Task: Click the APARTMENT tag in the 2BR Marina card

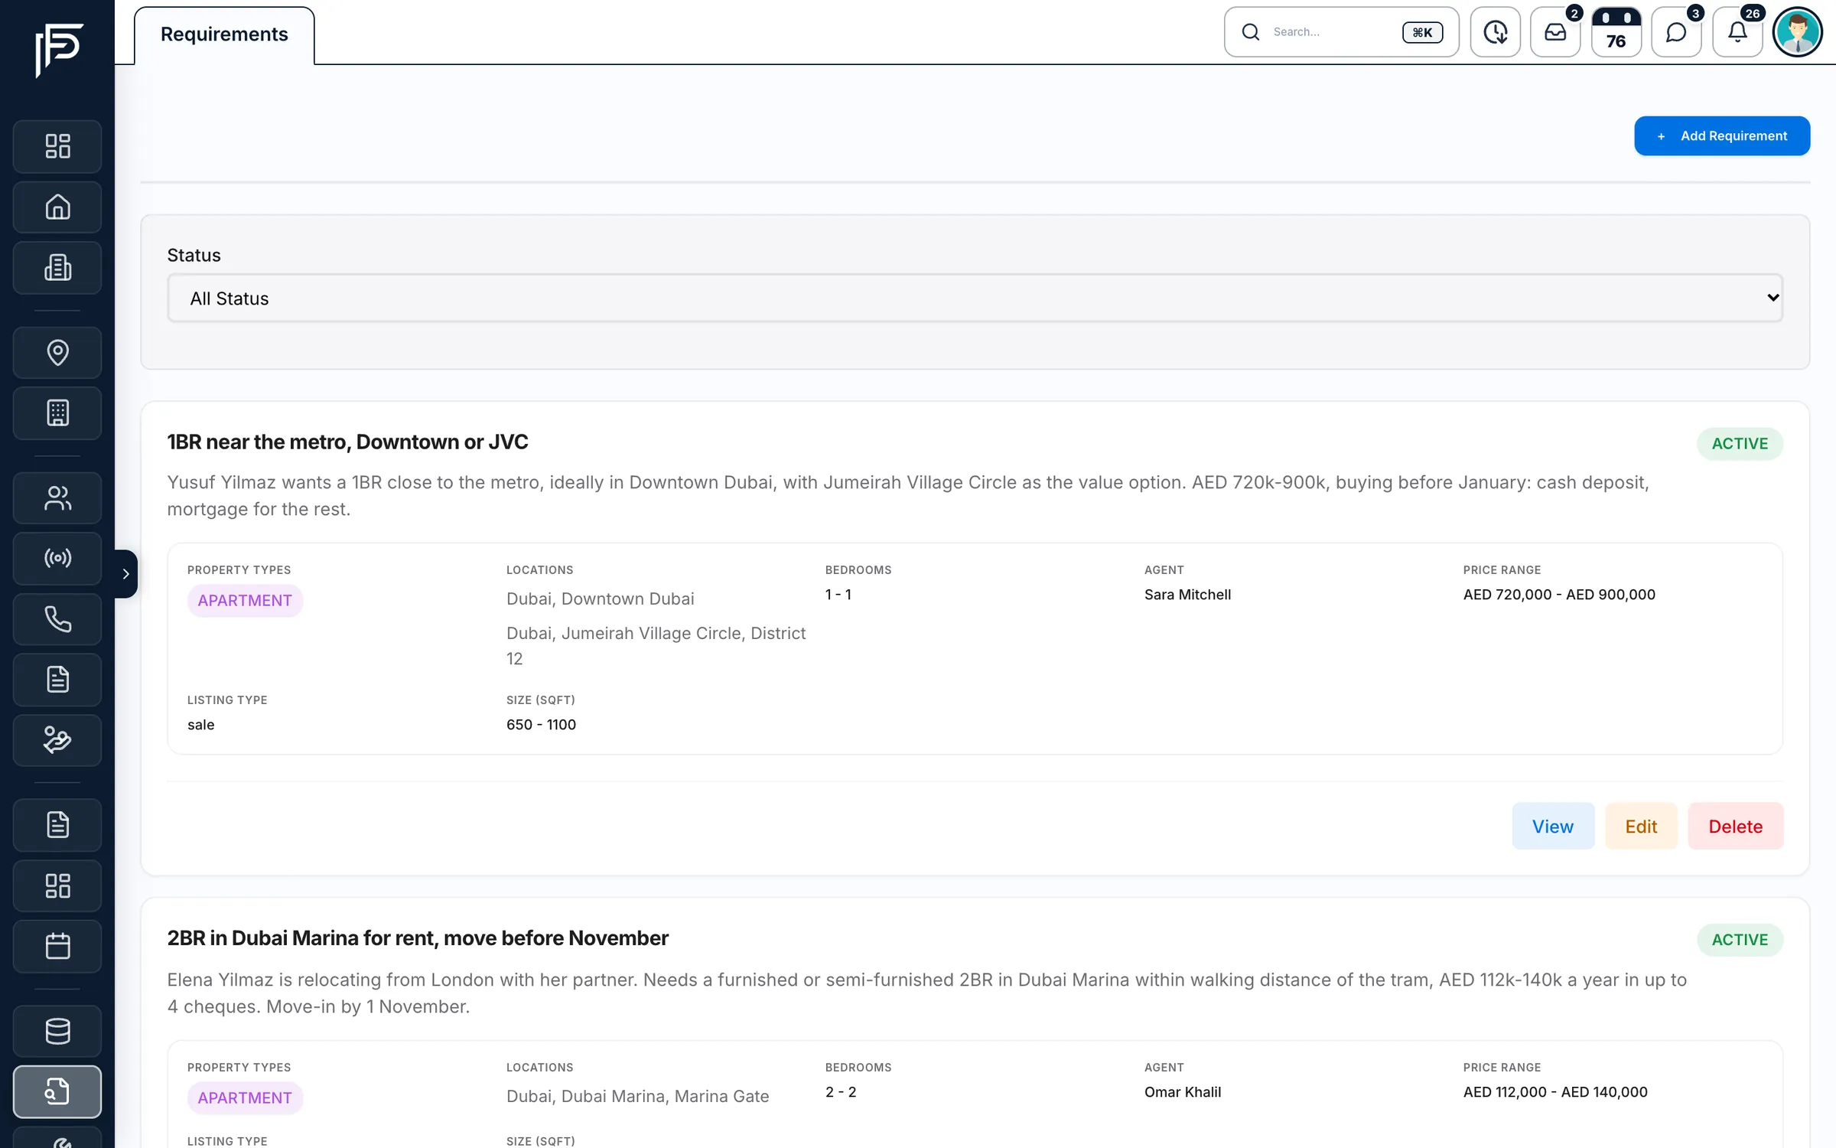Action: [245, 1098]
